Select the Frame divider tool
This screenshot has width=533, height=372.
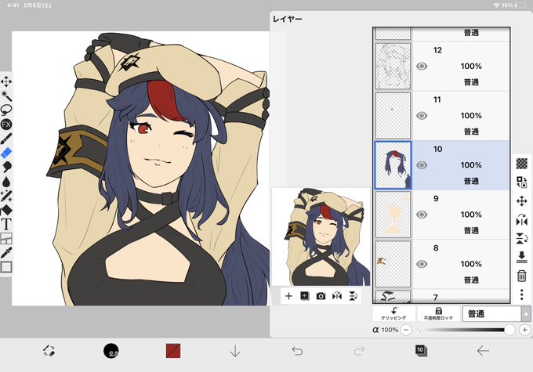click(6, 239)
